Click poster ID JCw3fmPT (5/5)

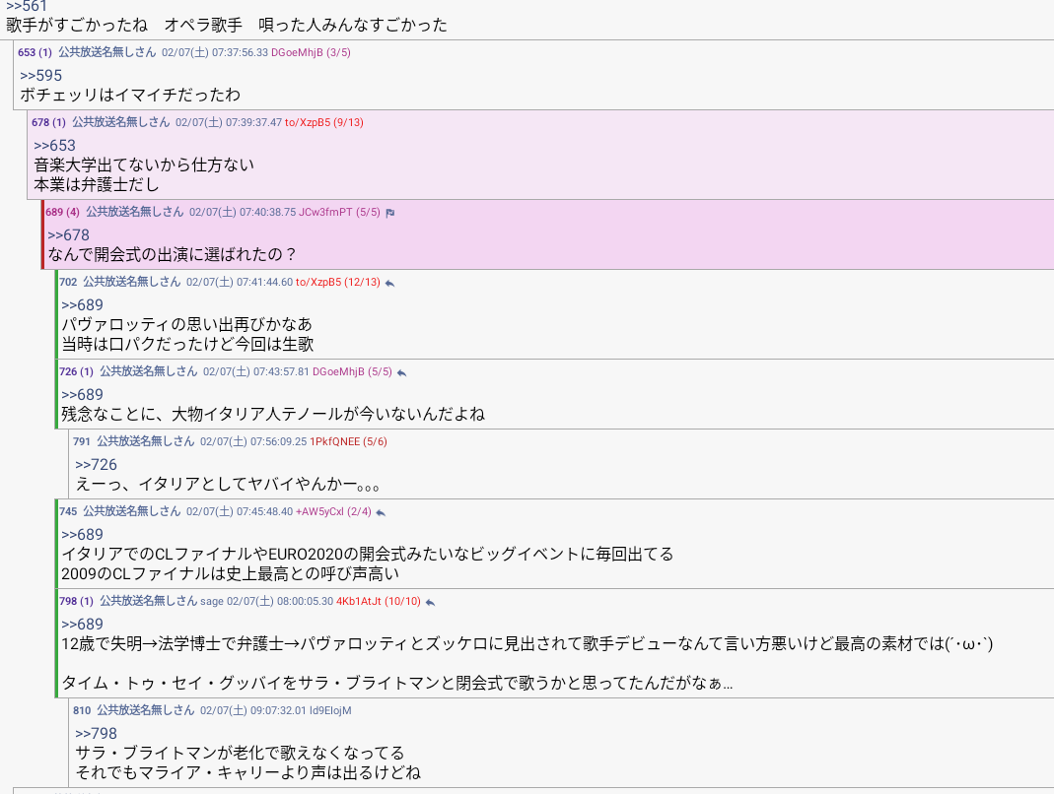pos(339,212)
